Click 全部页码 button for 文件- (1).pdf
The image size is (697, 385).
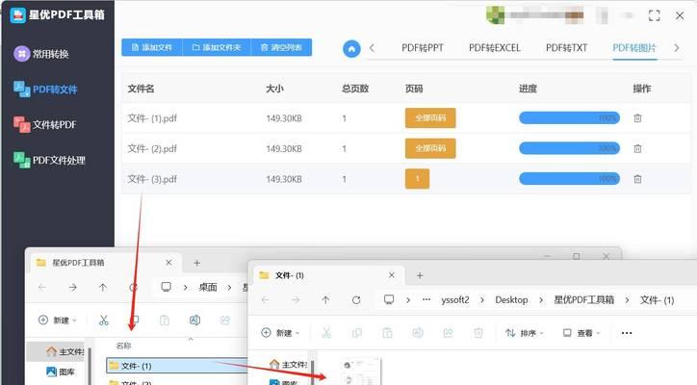point(430,117)
